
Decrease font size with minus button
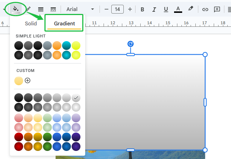pyautogui.click(x=107, y=9)
